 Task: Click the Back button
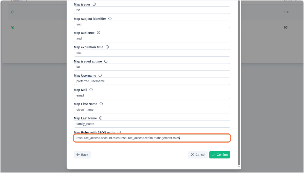click(x=82, y=154)
